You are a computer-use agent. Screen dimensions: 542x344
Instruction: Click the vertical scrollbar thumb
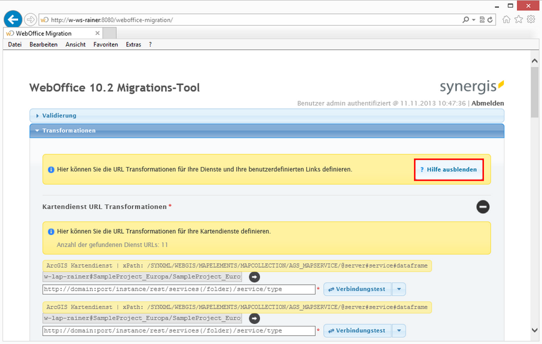tap(534, 92)
